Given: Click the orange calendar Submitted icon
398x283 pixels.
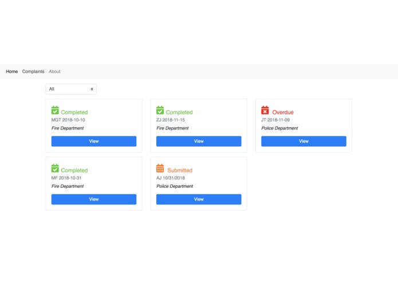Looking at the screenshot, I should 160,168.
